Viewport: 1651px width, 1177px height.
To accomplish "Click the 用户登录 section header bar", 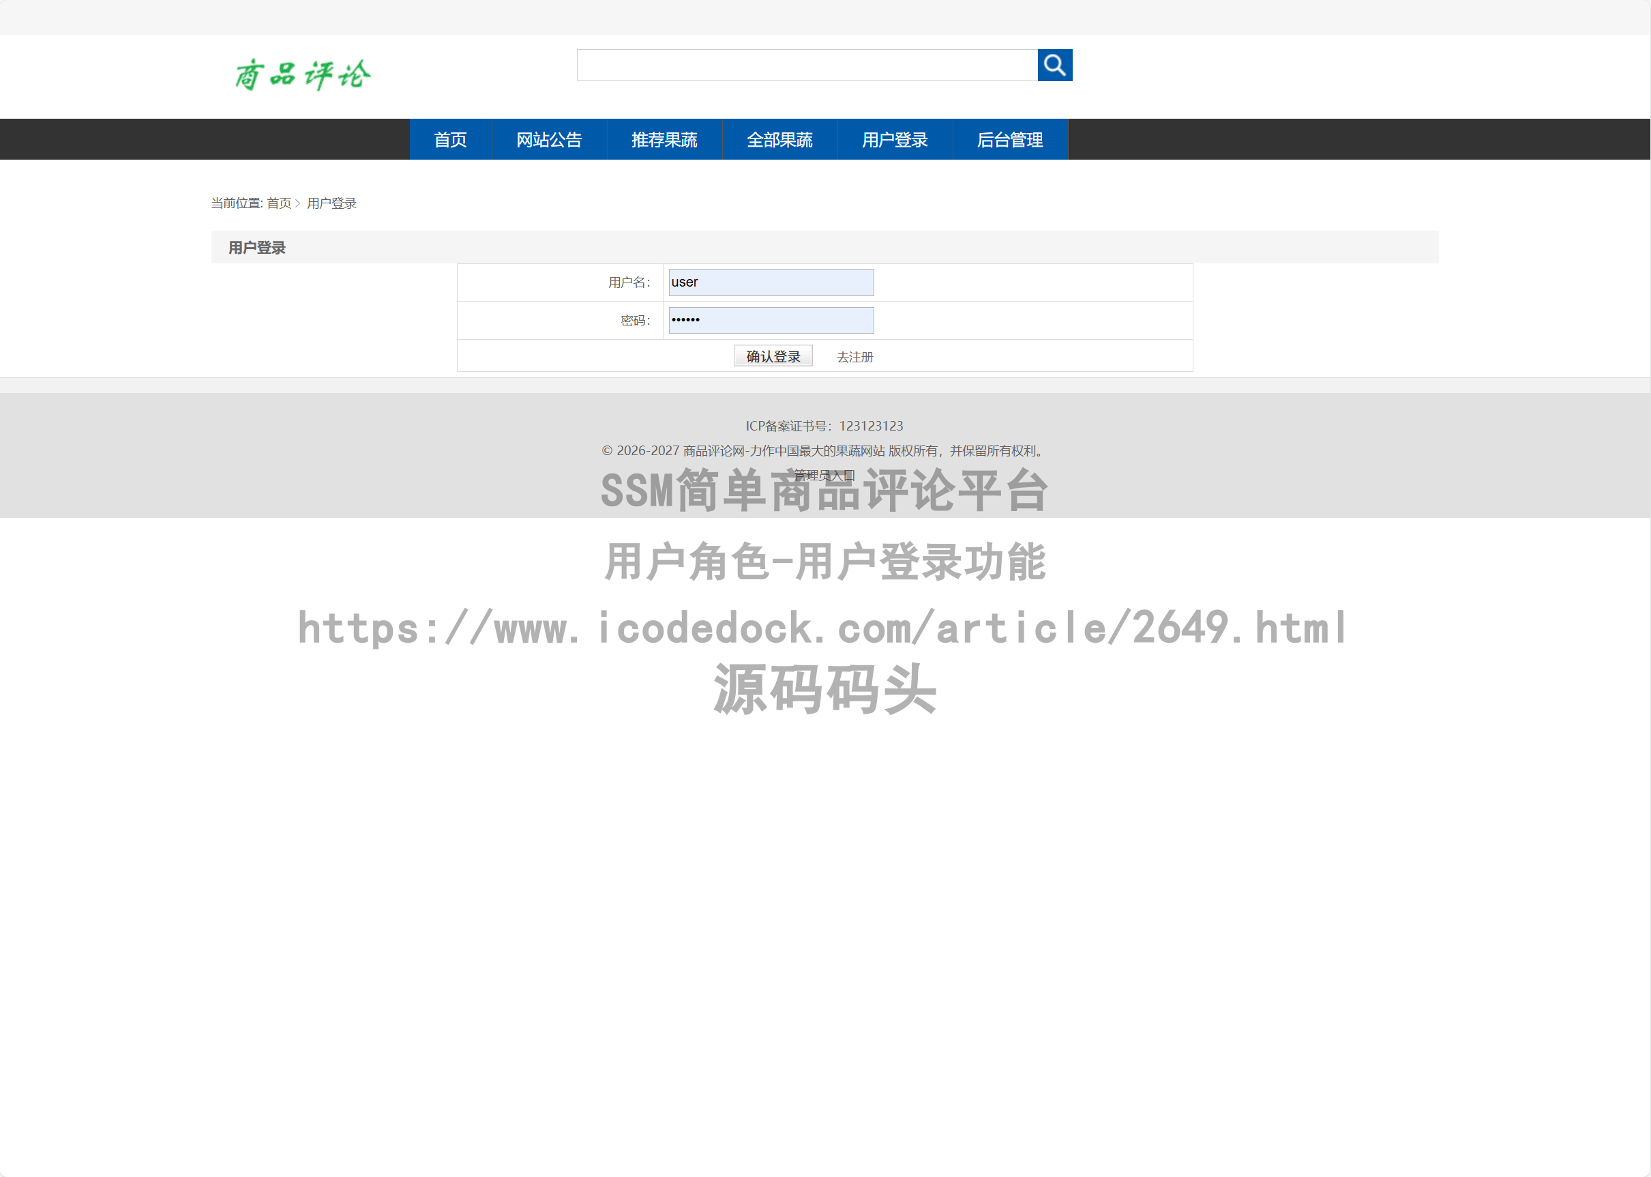I will tap(256, 247).
